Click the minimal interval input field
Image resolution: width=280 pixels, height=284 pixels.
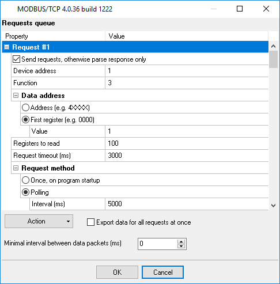[x=157, y=244]
